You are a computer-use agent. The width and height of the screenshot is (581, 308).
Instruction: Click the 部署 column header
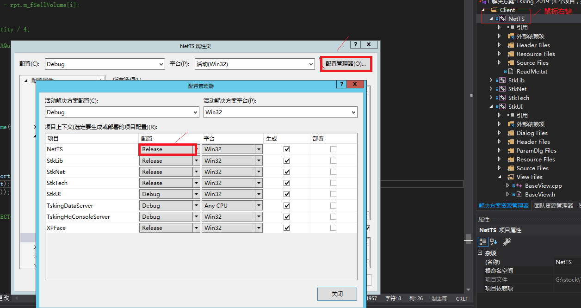pos(333,138)
